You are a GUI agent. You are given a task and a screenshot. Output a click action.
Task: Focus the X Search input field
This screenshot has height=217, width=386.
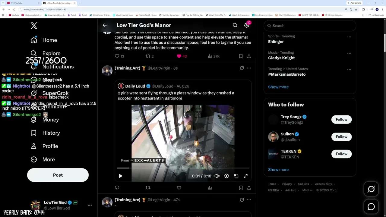pos(310,26)
